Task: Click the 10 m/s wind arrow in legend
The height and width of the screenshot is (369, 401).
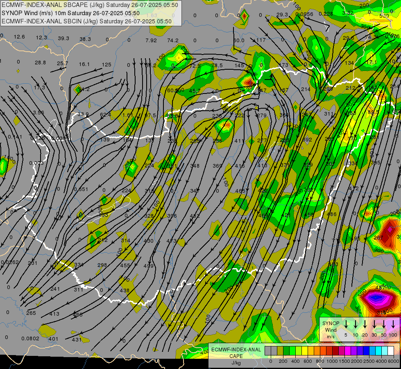Action: click(356, 324)
